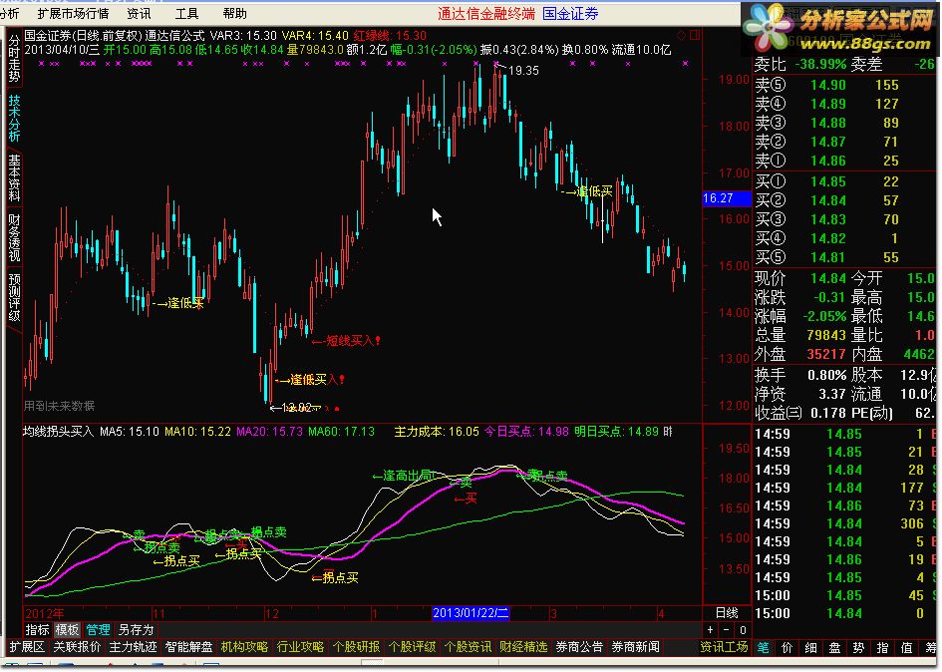Select the 值 tab in the quote panel
The width and height of the screenshot is (942, 672).
point(906,648)
